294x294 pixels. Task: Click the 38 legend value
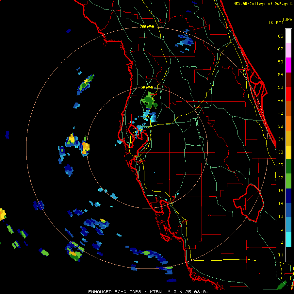click(281, 126)
